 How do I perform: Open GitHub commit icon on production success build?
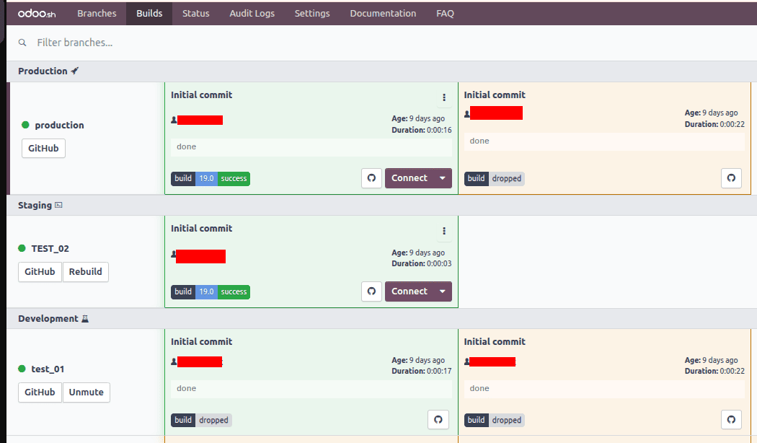click(372, 178)
